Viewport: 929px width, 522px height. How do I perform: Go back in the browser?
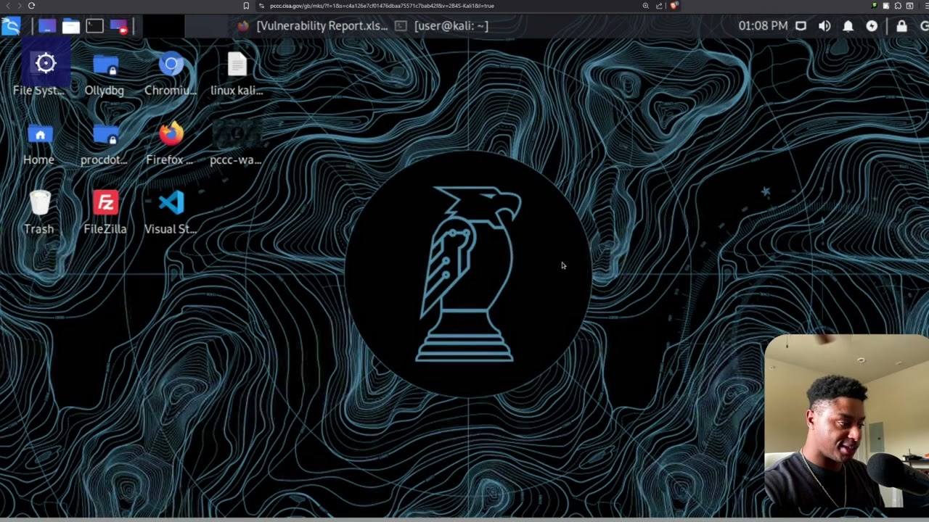8,6
